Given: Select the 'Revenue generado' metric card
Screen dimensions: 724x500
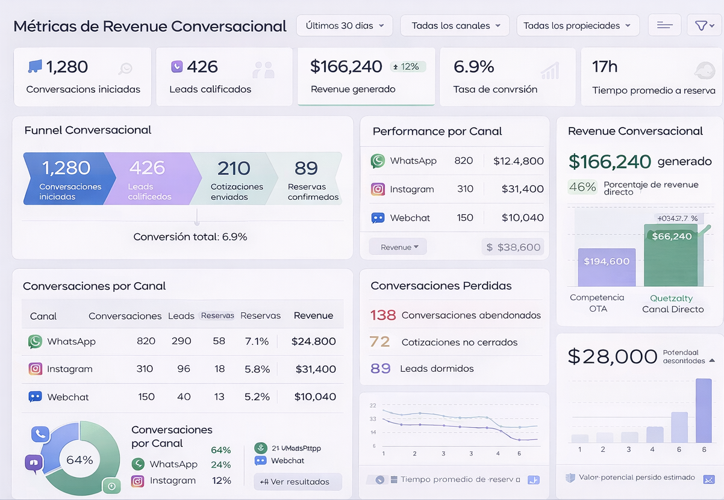Looking at the screenshot, I should click(366, 76).
